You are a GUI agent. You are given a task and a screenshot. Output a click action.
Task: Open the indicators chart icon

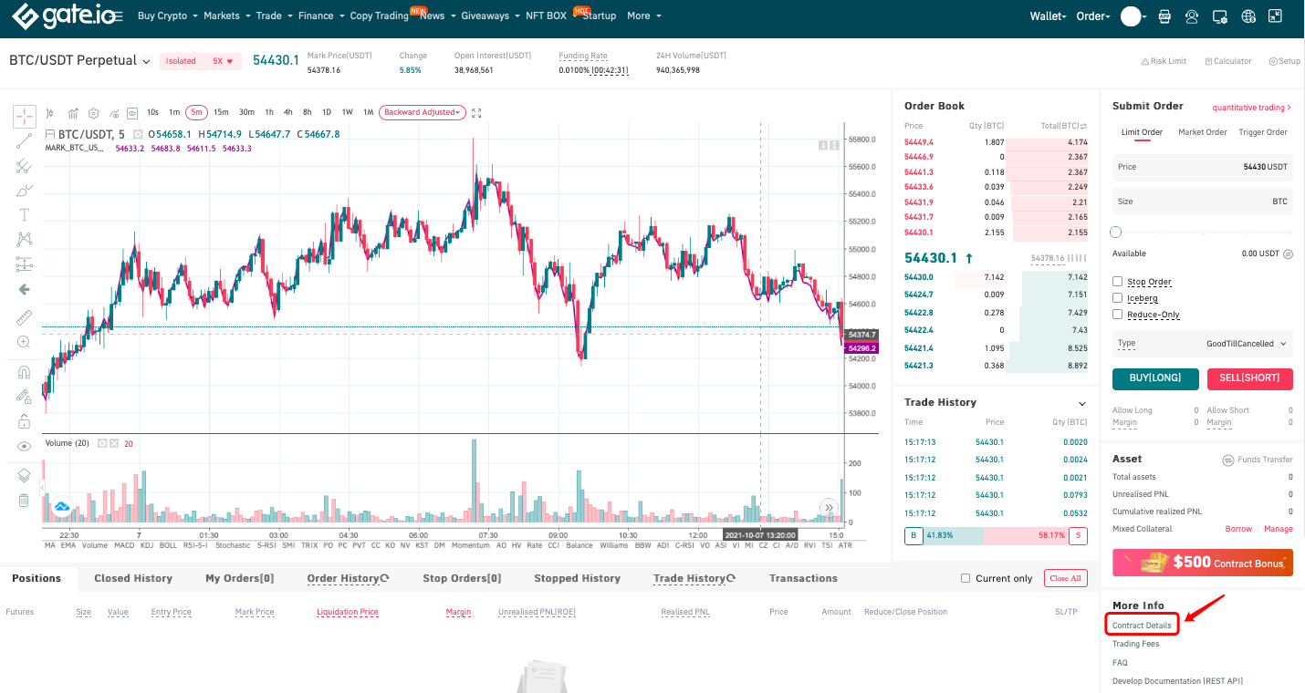tap(73, 113)
